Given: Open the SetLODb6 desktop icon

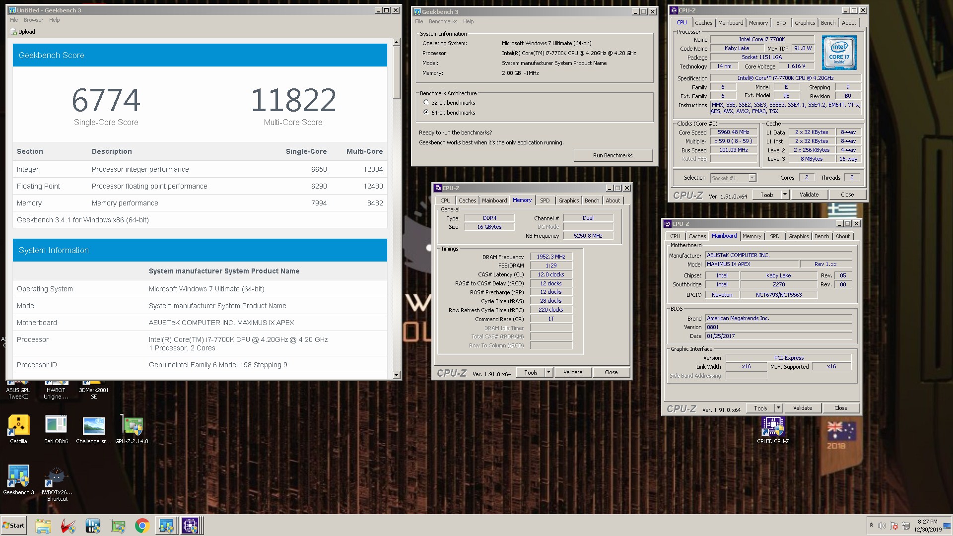Looking at the screenshot, I should tap(56, 429).
